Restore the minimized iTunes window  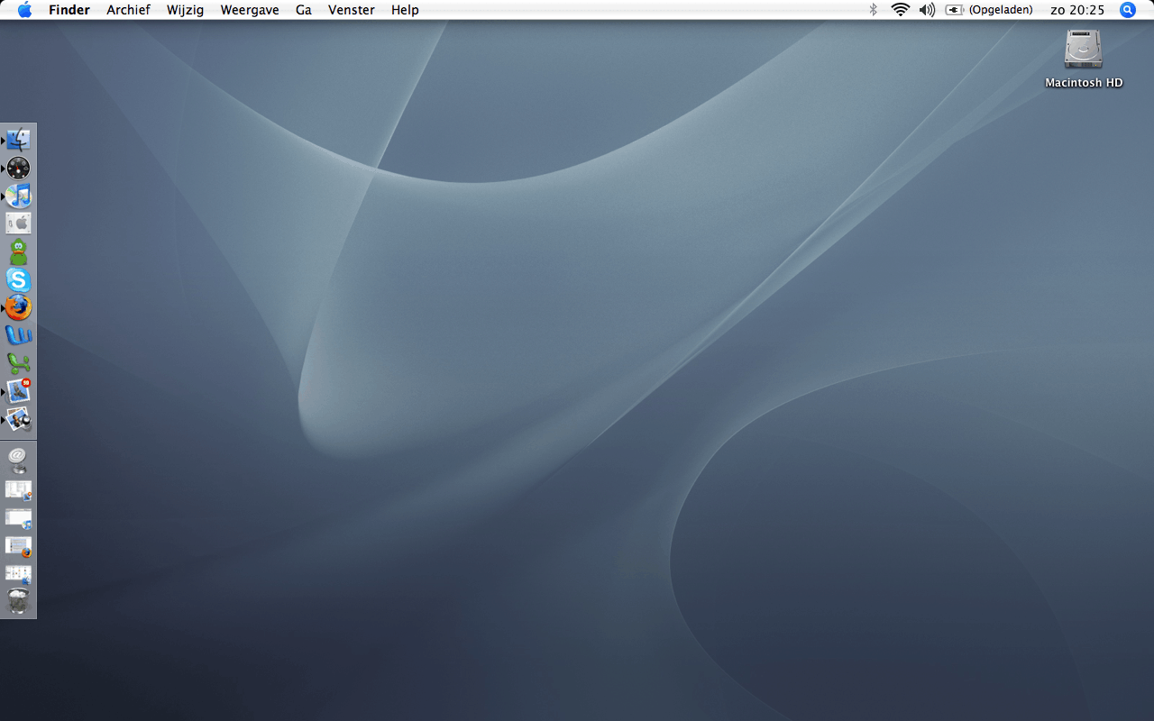(19, 517)
